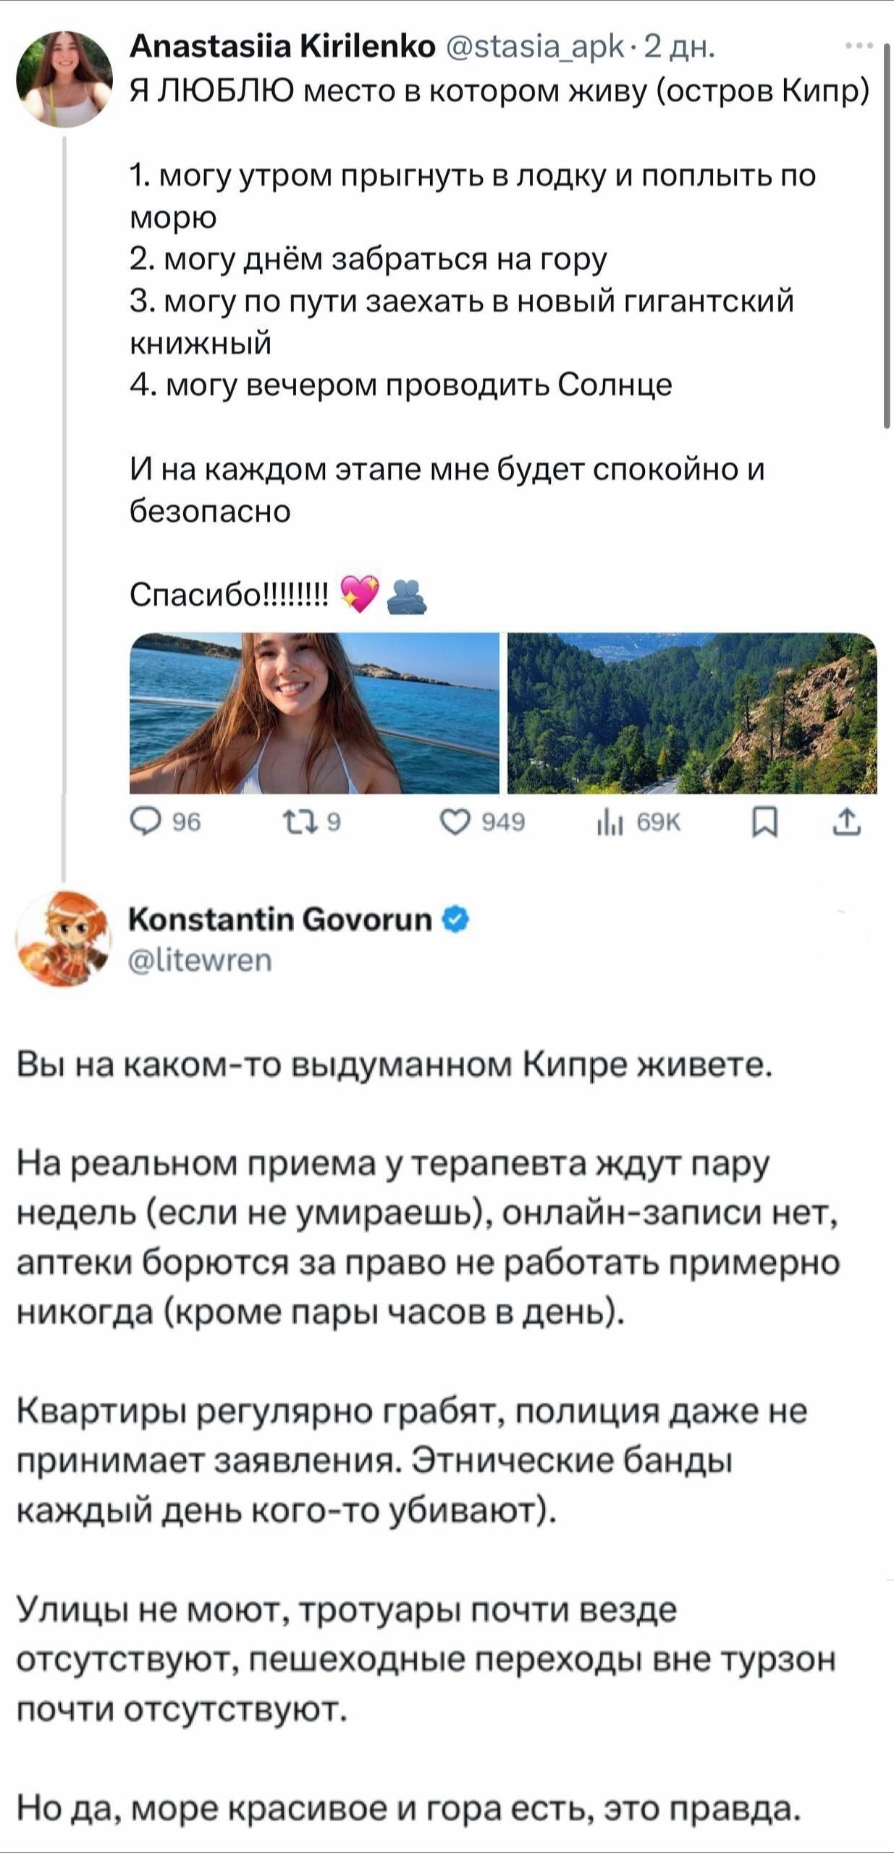
Task: Click the Anastasiia Kirilenko display name
Action: pyautogui.click(x=282, y=46)
